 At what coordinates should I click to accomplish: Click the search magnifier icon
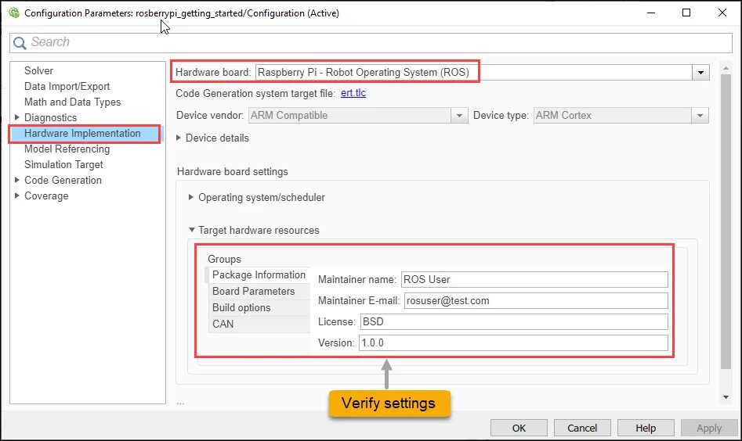tap(20, 43)
